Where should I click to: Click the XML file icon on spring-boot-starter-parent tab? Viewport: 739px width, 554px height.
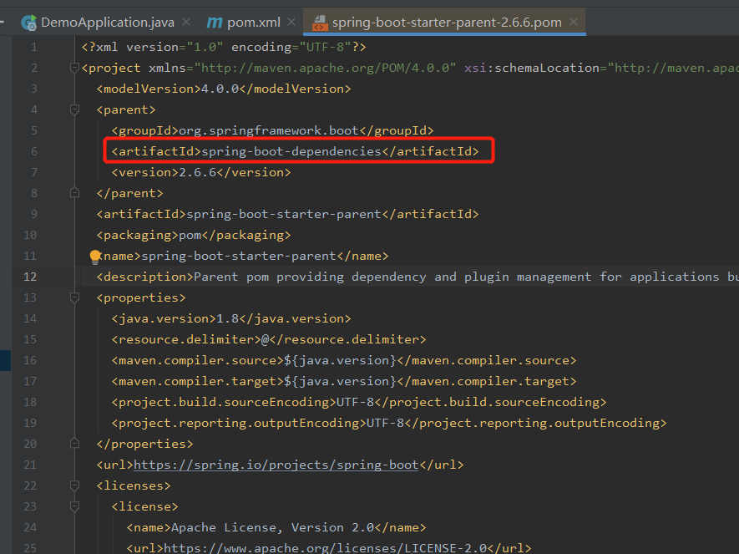[320, 23]
